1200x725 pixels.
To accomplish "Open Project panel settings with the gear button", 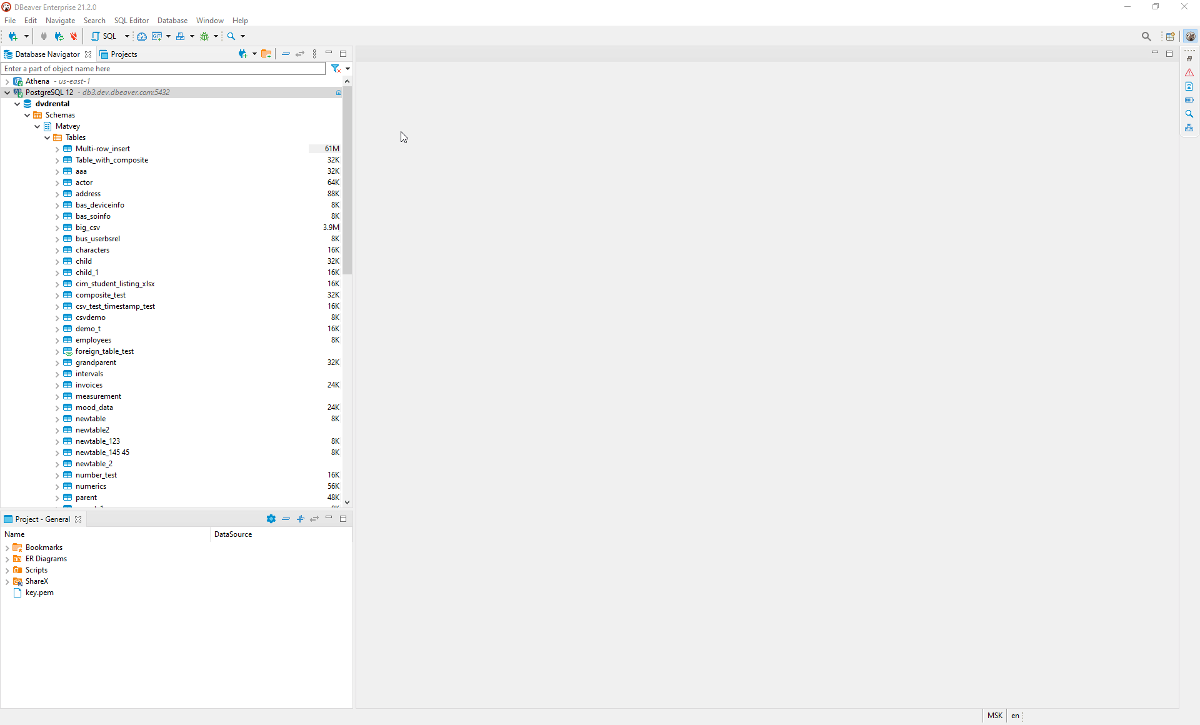I will tap(271, 519).
